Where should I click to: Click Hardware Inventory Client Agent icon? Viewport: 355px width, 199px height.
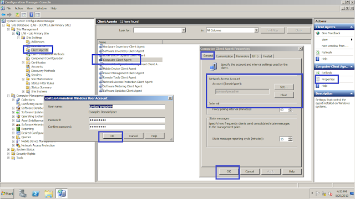click(x=100, y=46)
